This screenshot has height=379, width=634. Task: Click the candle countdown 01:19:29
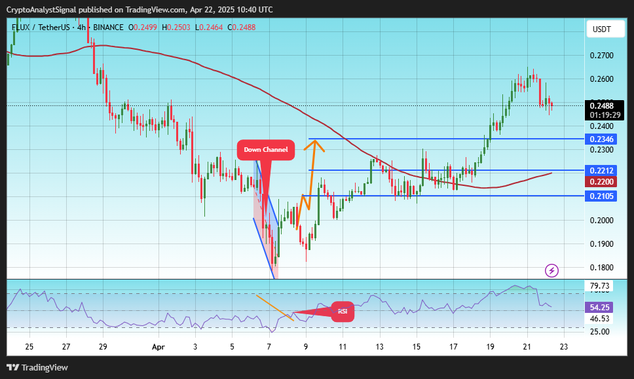(x=605, y=115)
